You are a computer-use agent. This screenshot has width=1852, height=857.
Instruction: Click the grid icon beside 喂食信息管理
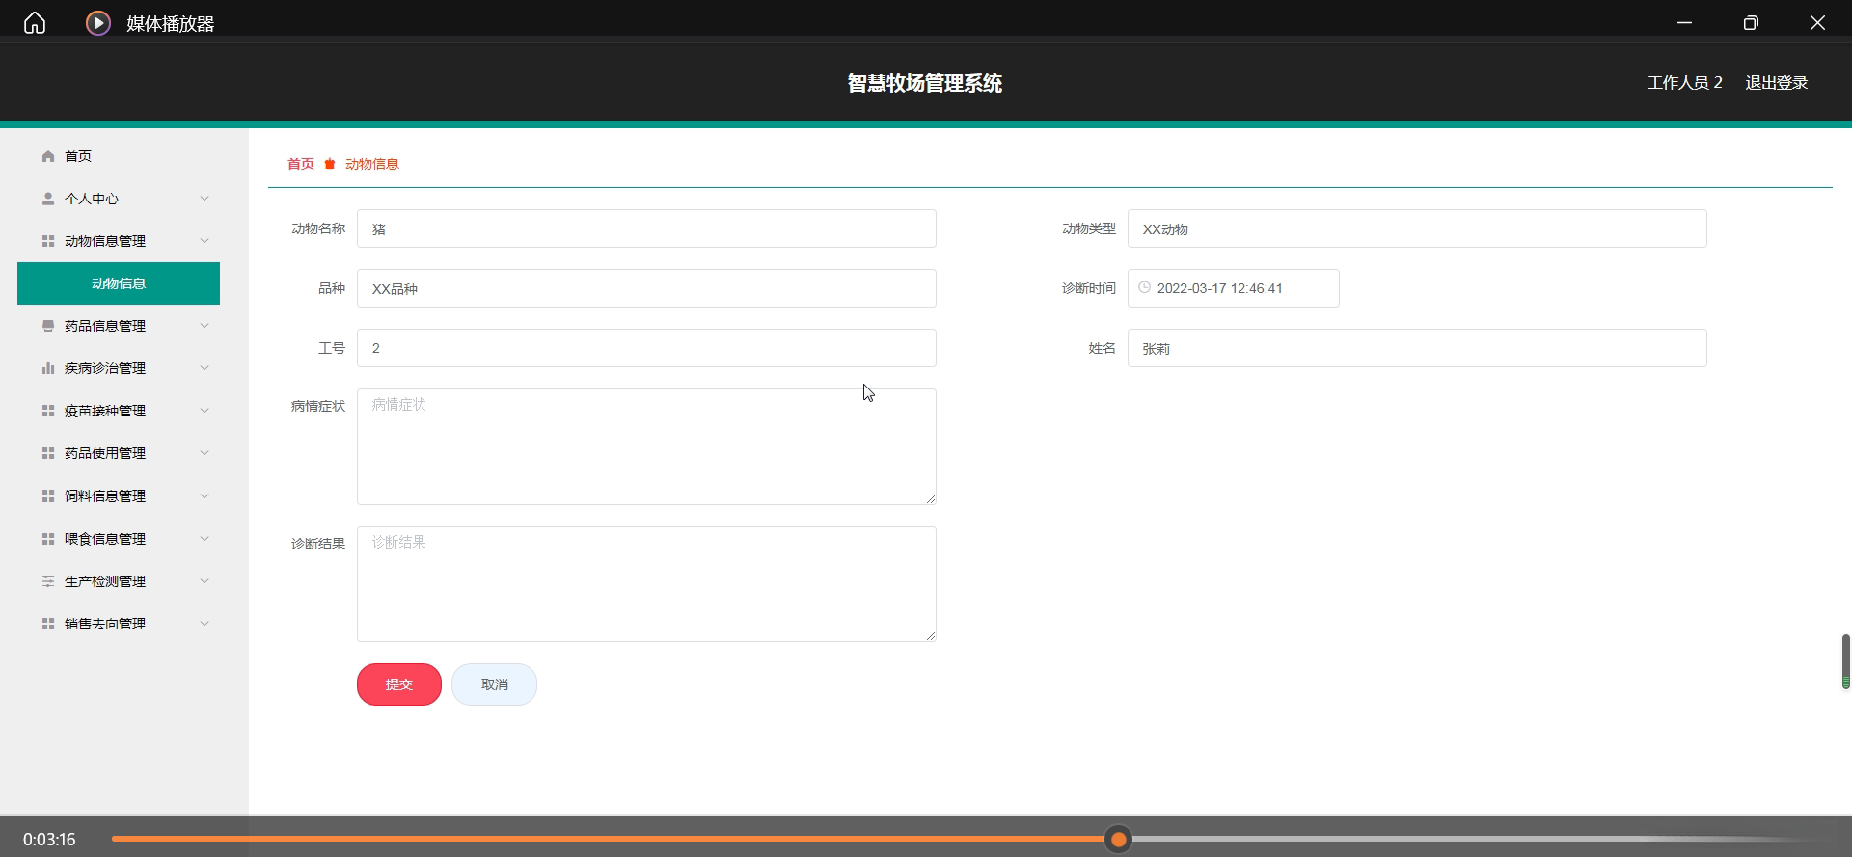click(x=48, y=539)
